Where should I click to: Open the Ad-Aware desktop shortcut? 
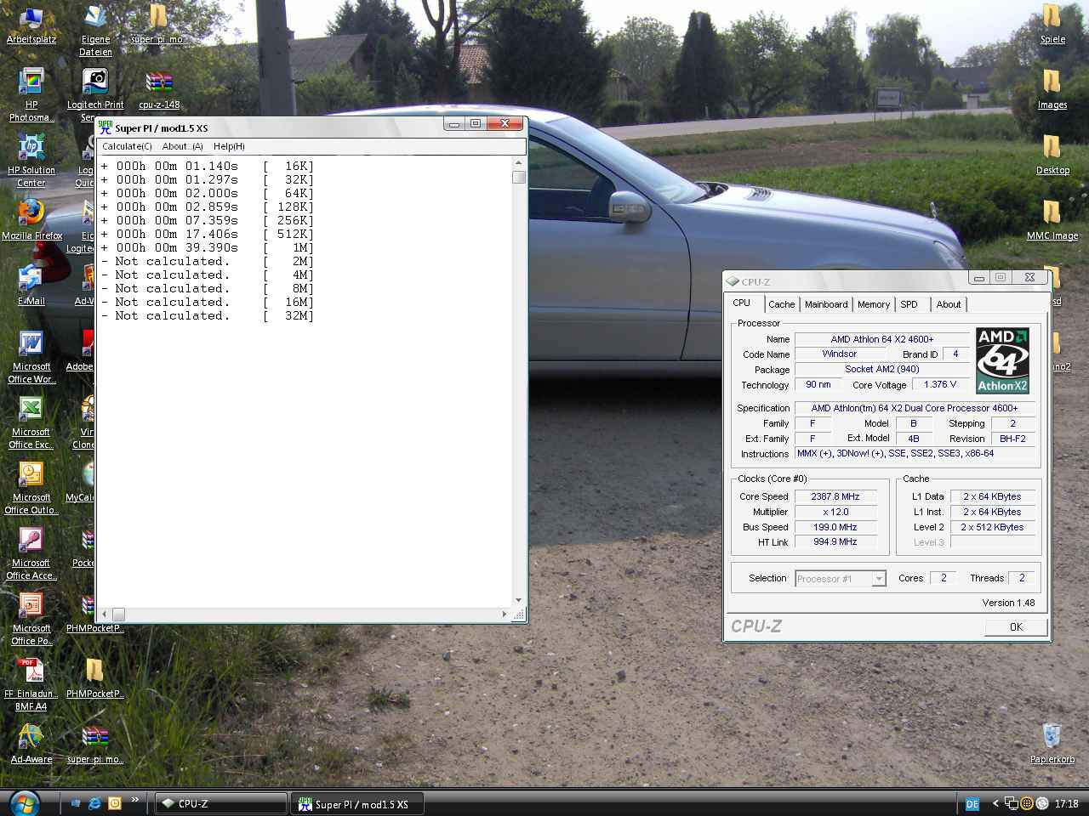click(31, 737)
